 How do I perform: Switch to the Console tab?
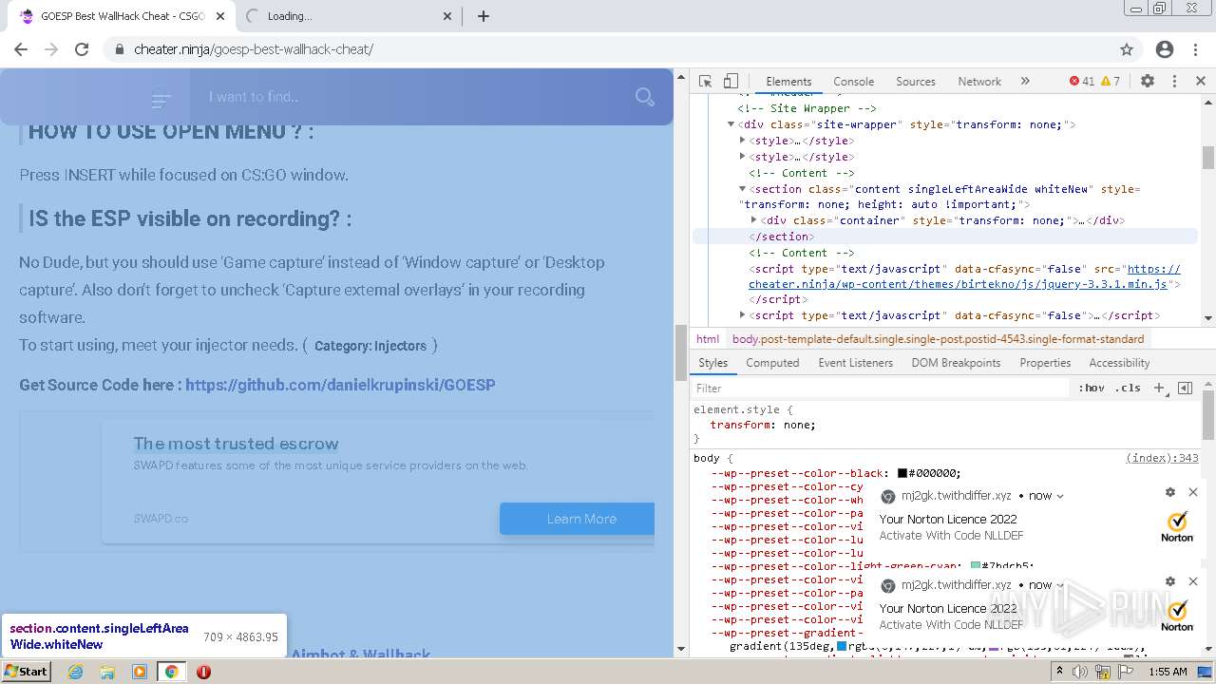[x=853, y=82]
